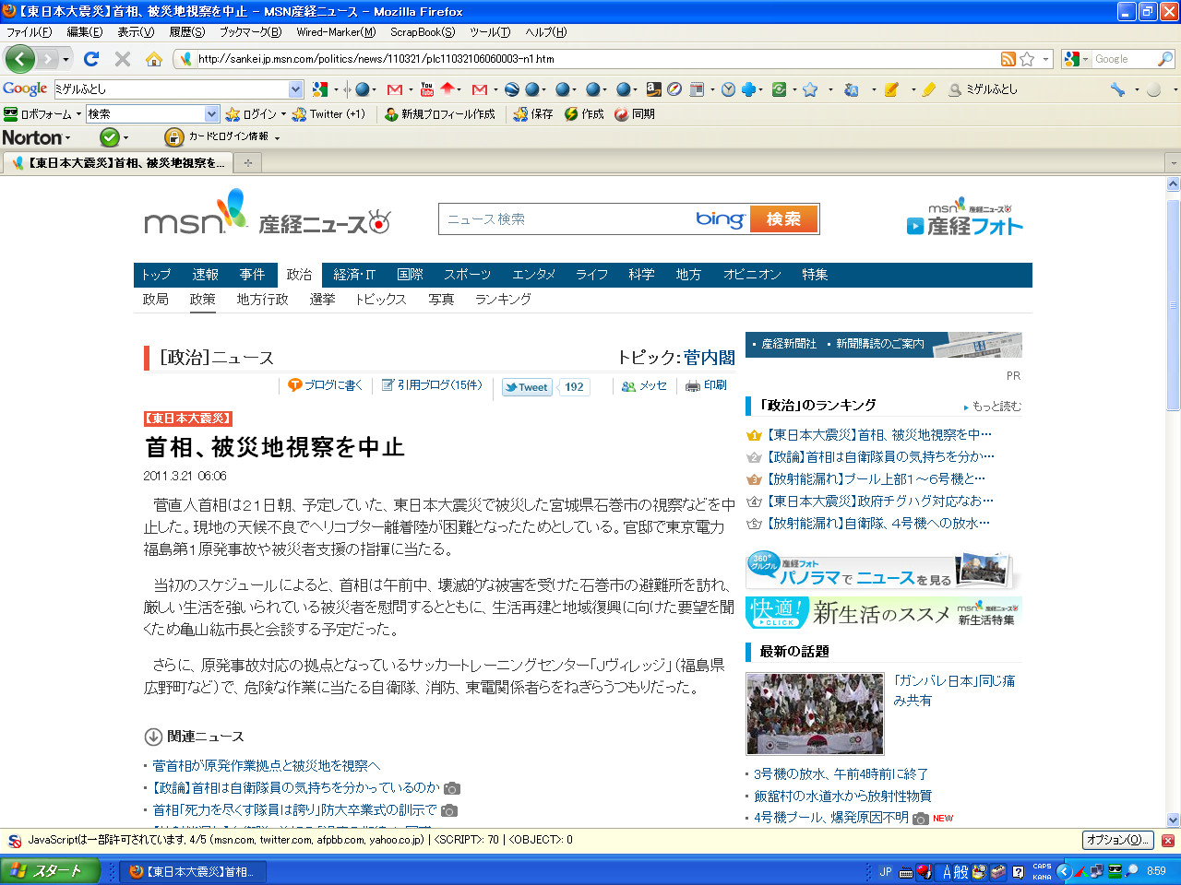Open the Roboform 検索 combo box dropdown

pos(212,114)
